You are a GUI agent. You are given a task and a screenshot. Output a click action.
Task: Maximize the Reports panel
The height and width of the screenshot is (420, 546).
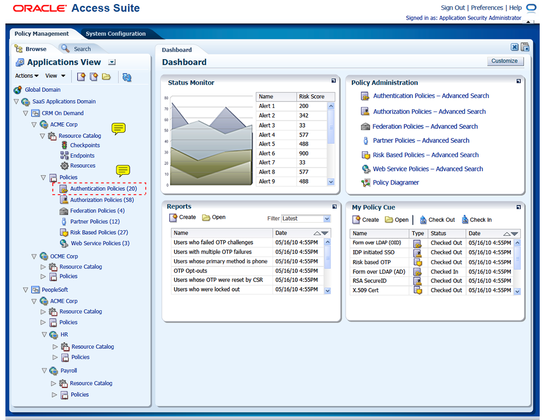[334, 206]
